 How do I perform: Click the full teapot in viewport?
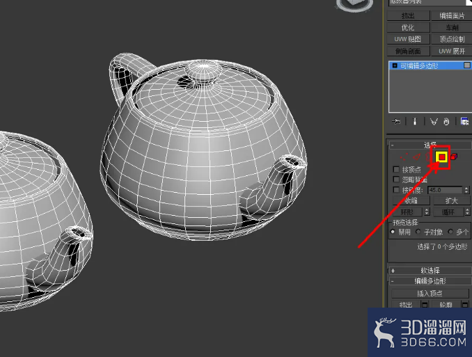[x=203, y=148]
